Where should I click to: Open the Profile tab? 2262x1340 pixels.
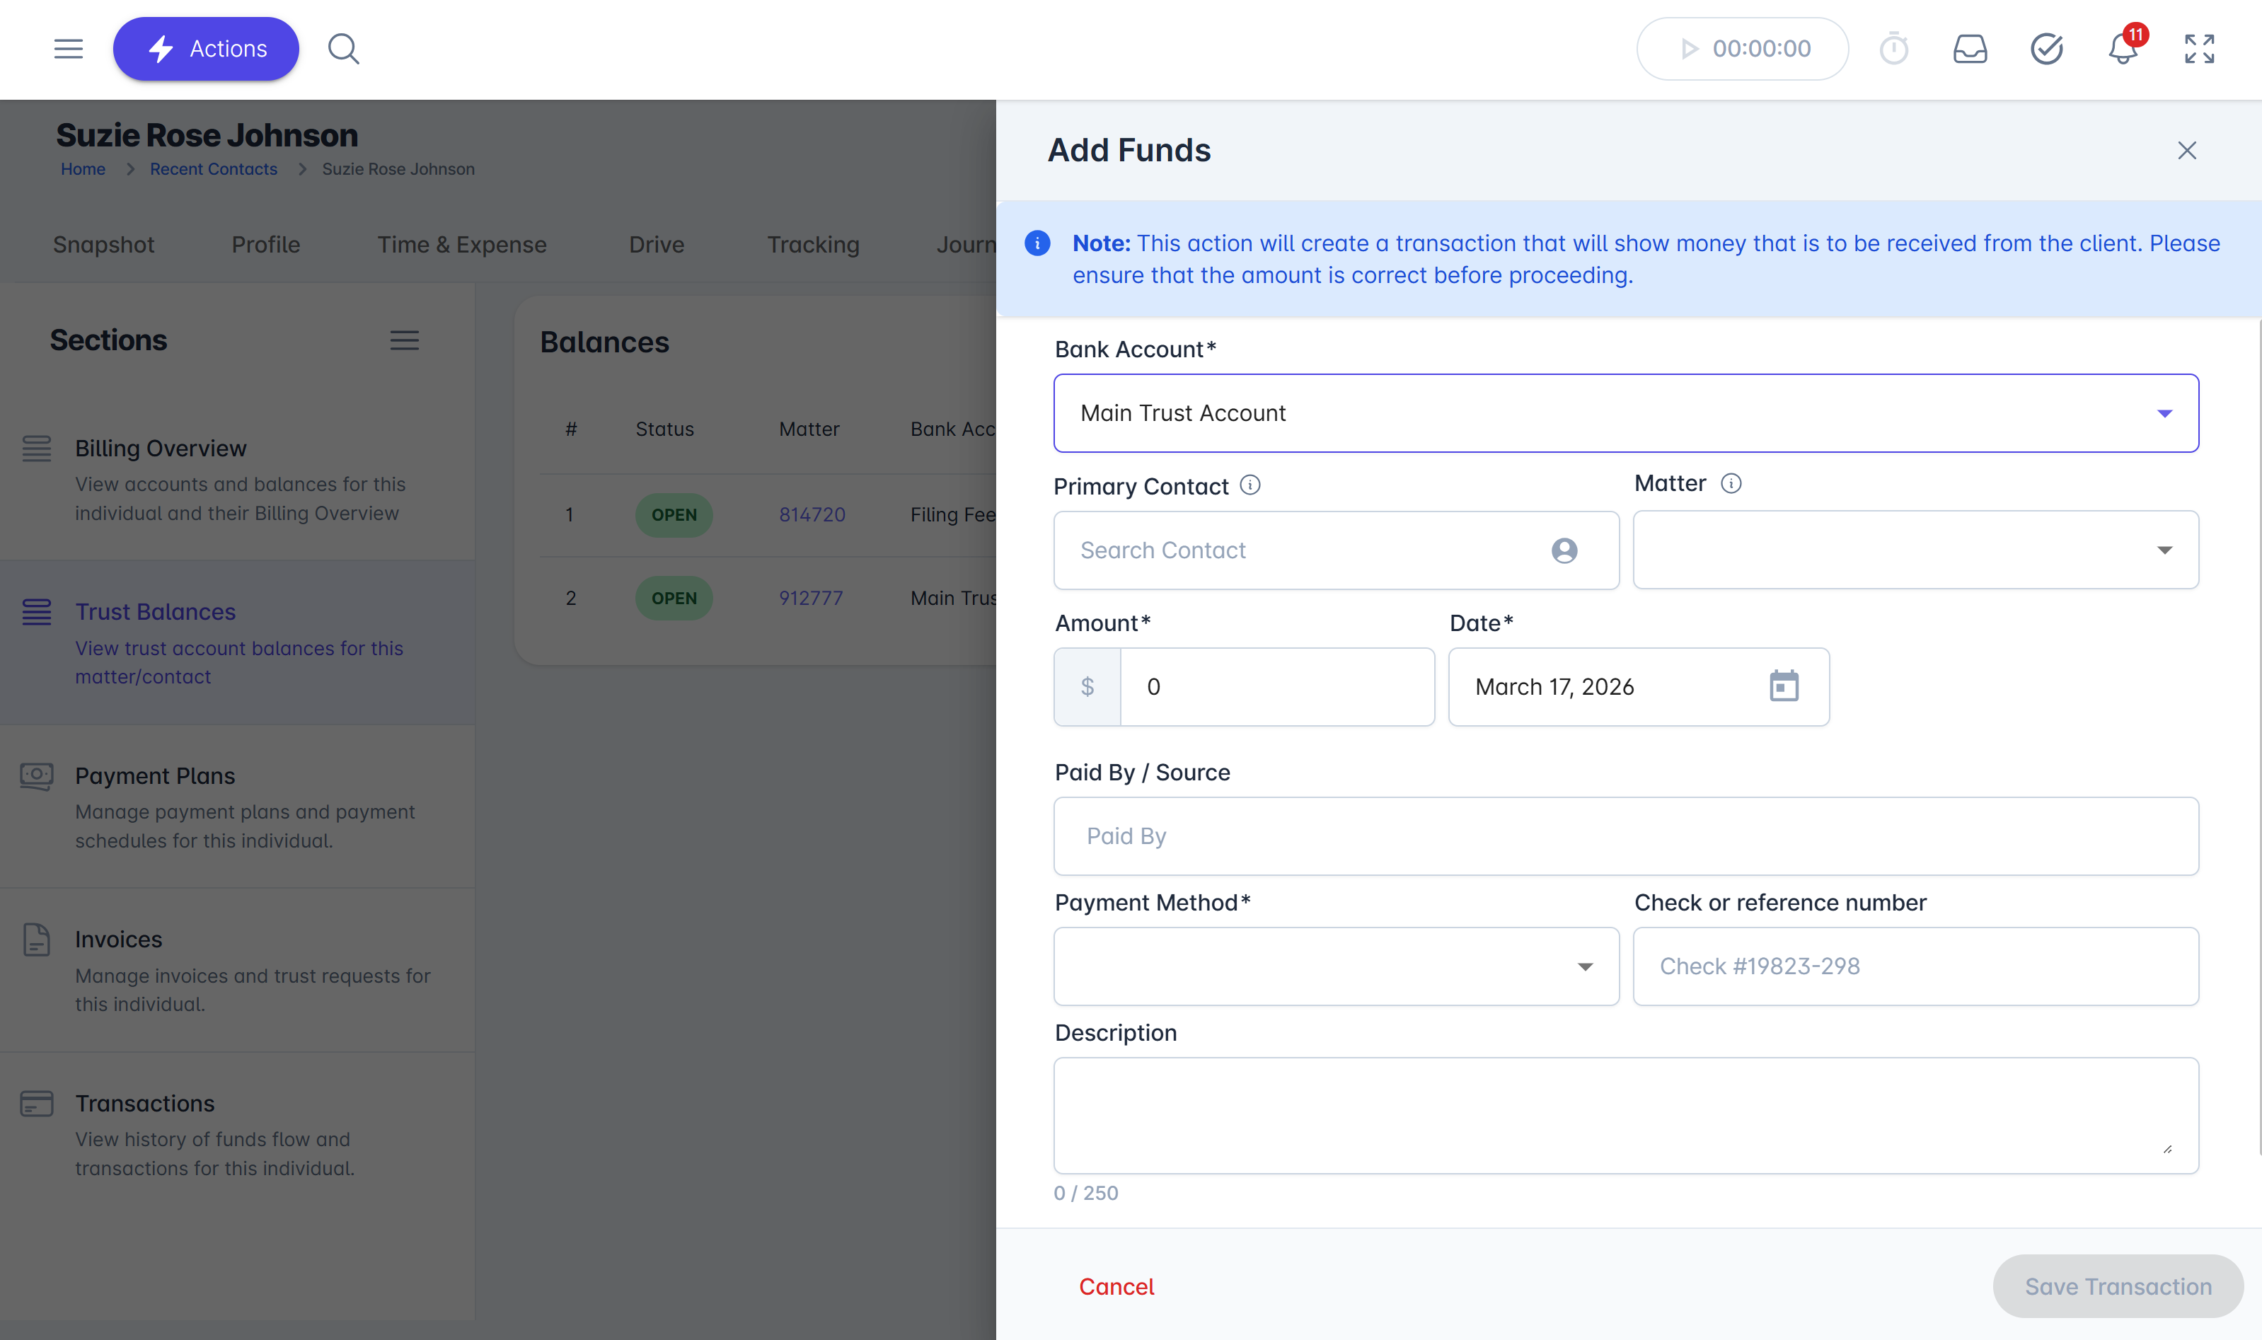[x=265, y=245]
